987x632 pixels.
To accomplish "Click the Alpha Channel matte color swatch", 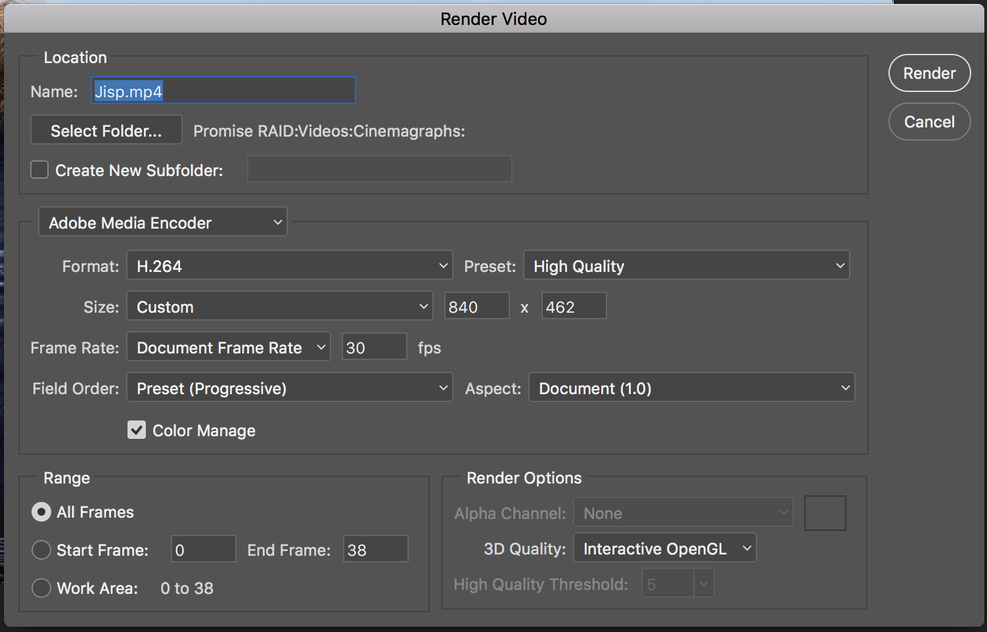I will pos(825,513).
